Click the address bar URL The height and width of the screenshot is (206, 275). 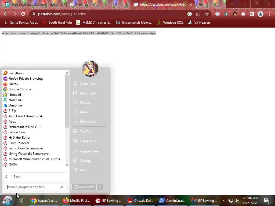pos(62,14)
